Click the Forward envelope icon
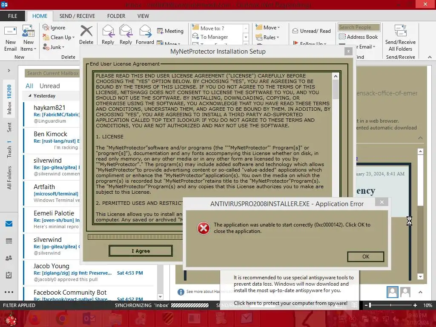The image size is (436, 327). [x=145, y=31]
